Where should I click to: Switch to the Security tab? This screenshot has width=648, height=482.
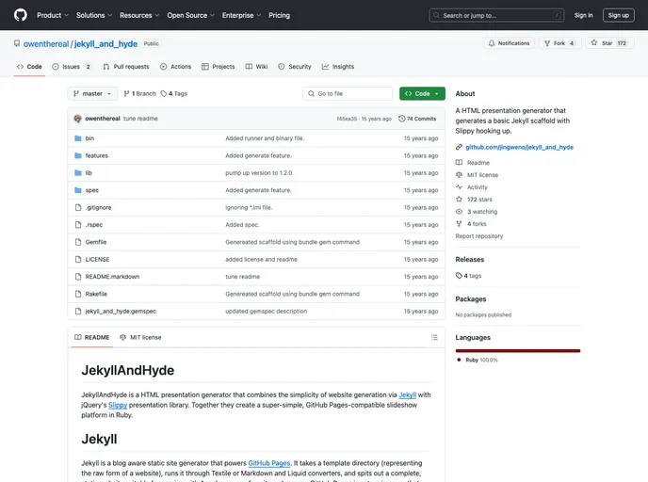click(295, 67)
